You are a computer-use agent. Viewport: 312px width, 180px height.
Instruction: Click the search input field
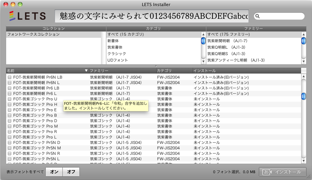279,16
